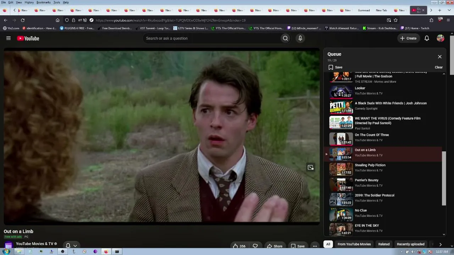Open the Yts2.com bookmark
454x255 pixels.
click(11, 28)
